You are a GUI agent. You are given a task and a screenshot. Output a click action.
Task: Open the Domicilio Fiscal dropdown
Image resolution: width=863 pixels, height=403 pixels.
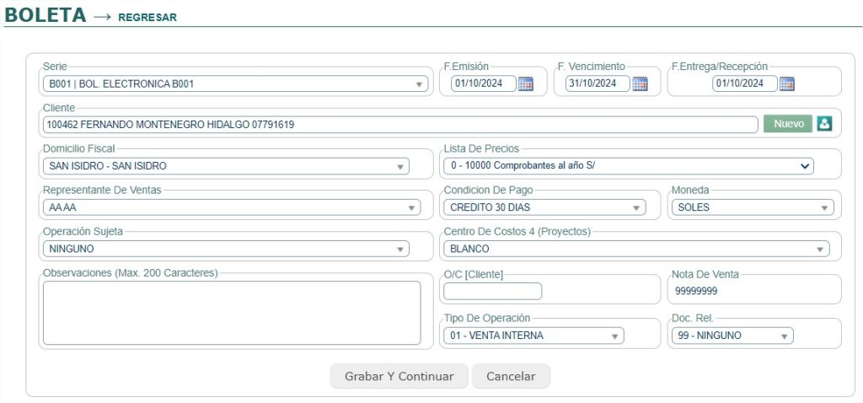click(x=225, y=166)
